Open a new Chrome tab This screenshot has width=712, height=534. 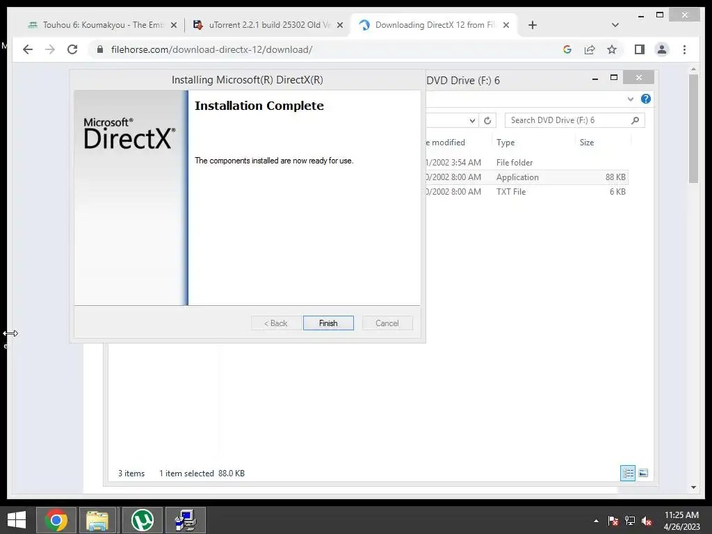(x=533, y=26)
